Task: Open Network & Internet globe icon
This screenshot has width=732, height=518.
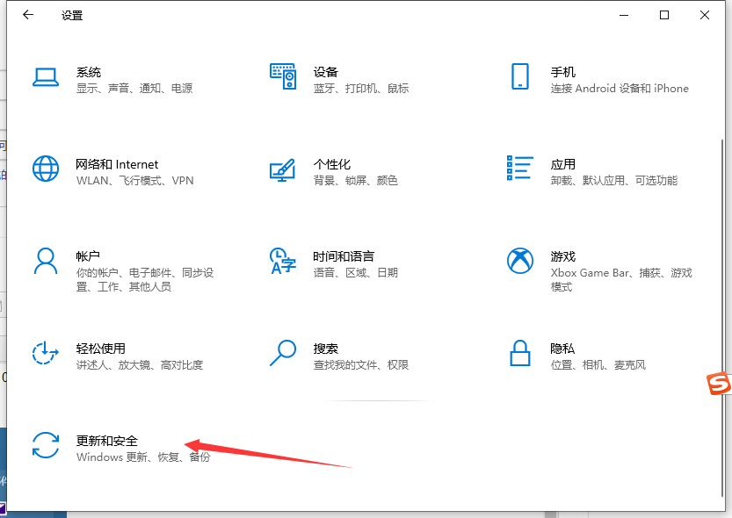Action: tap(45, 169)
